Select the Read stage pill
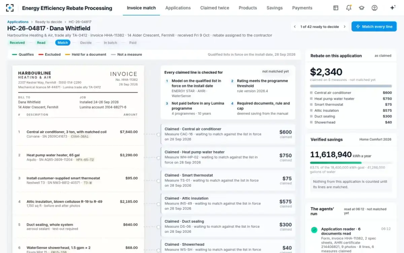The width and height of the screenshot is (404, 253). [x=41, y=43]
